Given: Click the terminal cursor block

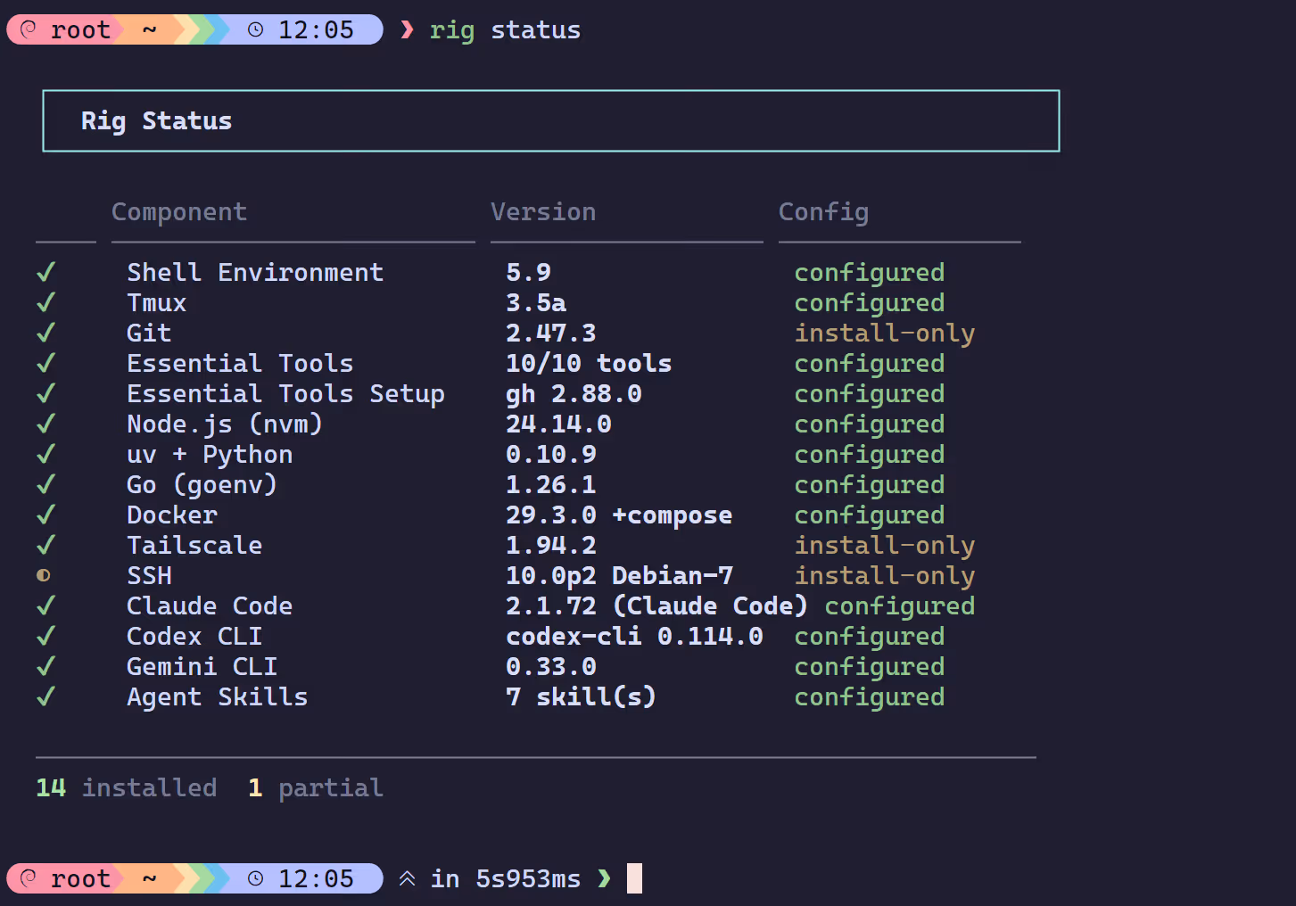Looking at the screenshot, I should [x=634, y=878].
